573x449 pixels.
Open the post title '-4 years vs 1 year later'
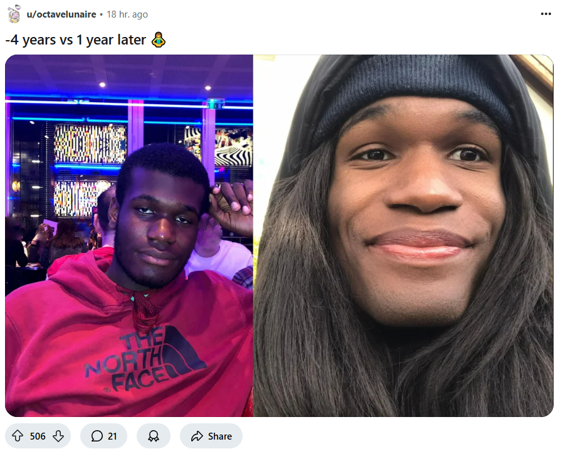pyautogui.click(x=76, y=40)
